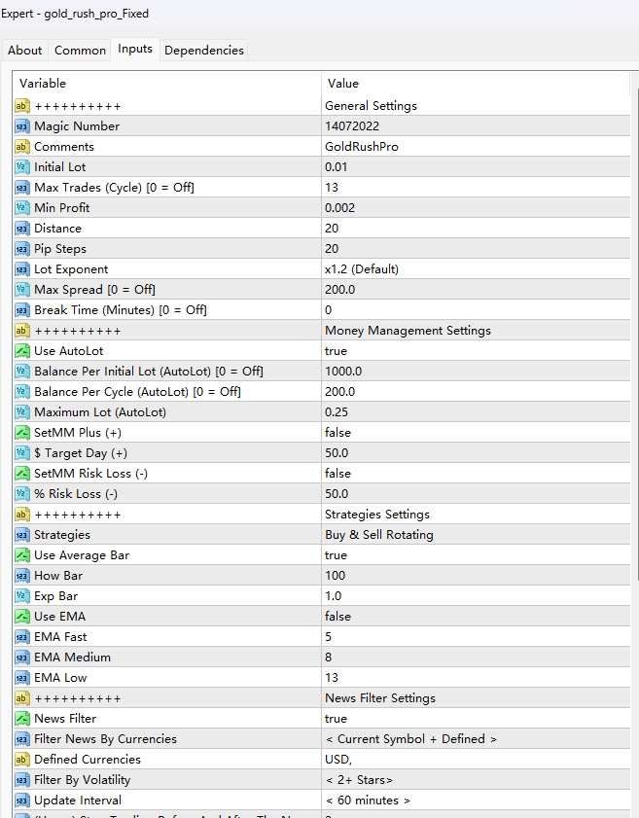Click the Variable column header
Image resolution: width=639 pixels, height=818 pixels.
165,84
